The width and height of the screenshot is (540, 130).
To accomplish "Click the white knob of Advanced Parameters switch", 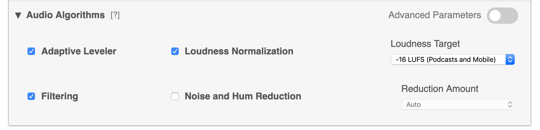I will pos(495,16).
